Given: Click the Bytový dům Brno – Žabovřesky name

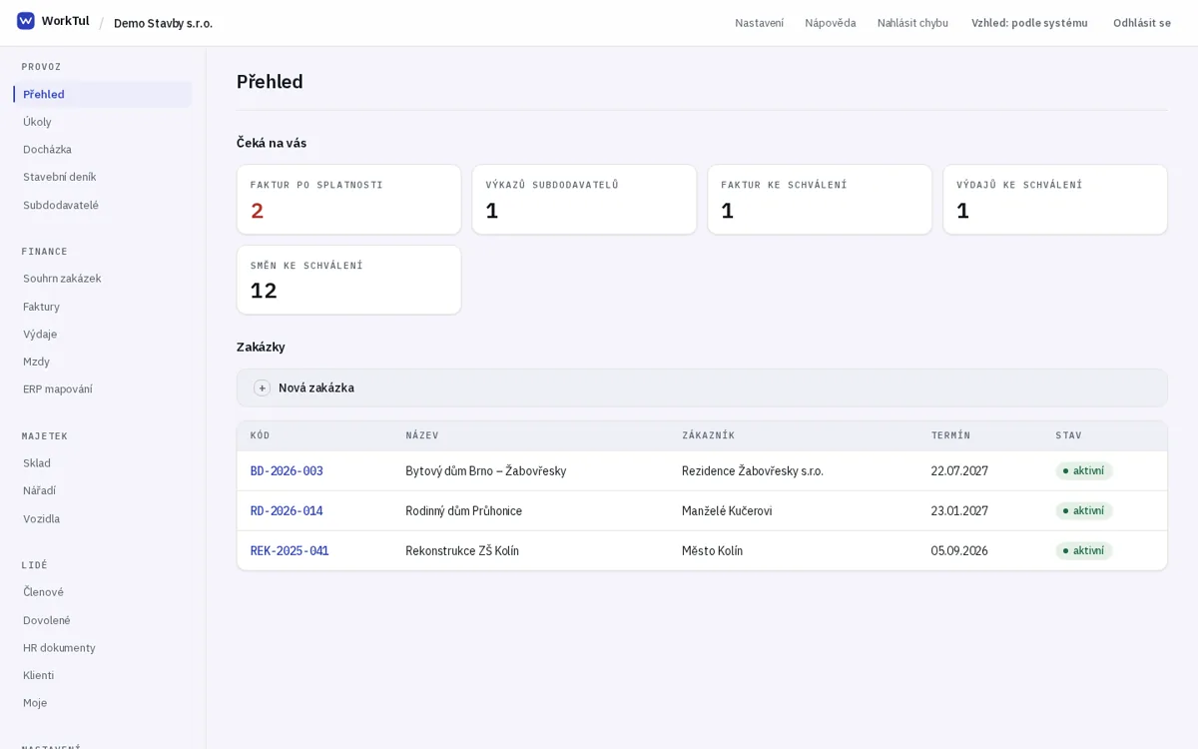Looking at the screenshot, I should [486, 471].
